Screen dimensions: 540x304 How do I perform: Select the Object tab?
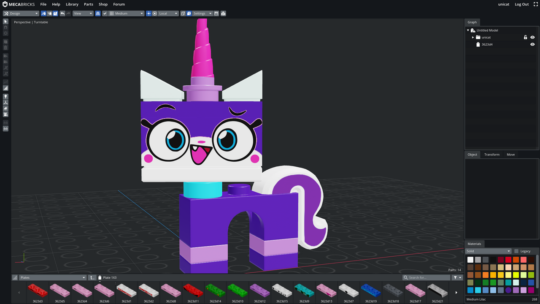pyautogui.click(x=472, y=155)
